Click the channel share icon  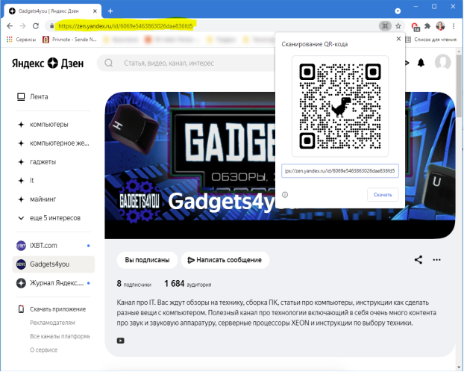(x=418, y=260)
